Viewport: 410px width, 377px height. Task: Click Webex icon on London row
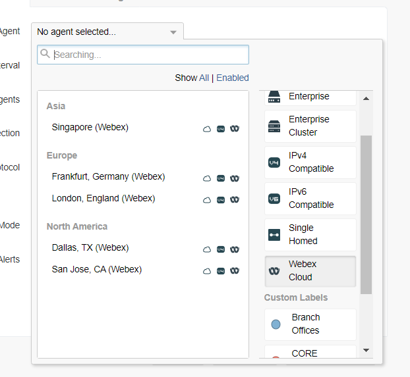(235, 200)
